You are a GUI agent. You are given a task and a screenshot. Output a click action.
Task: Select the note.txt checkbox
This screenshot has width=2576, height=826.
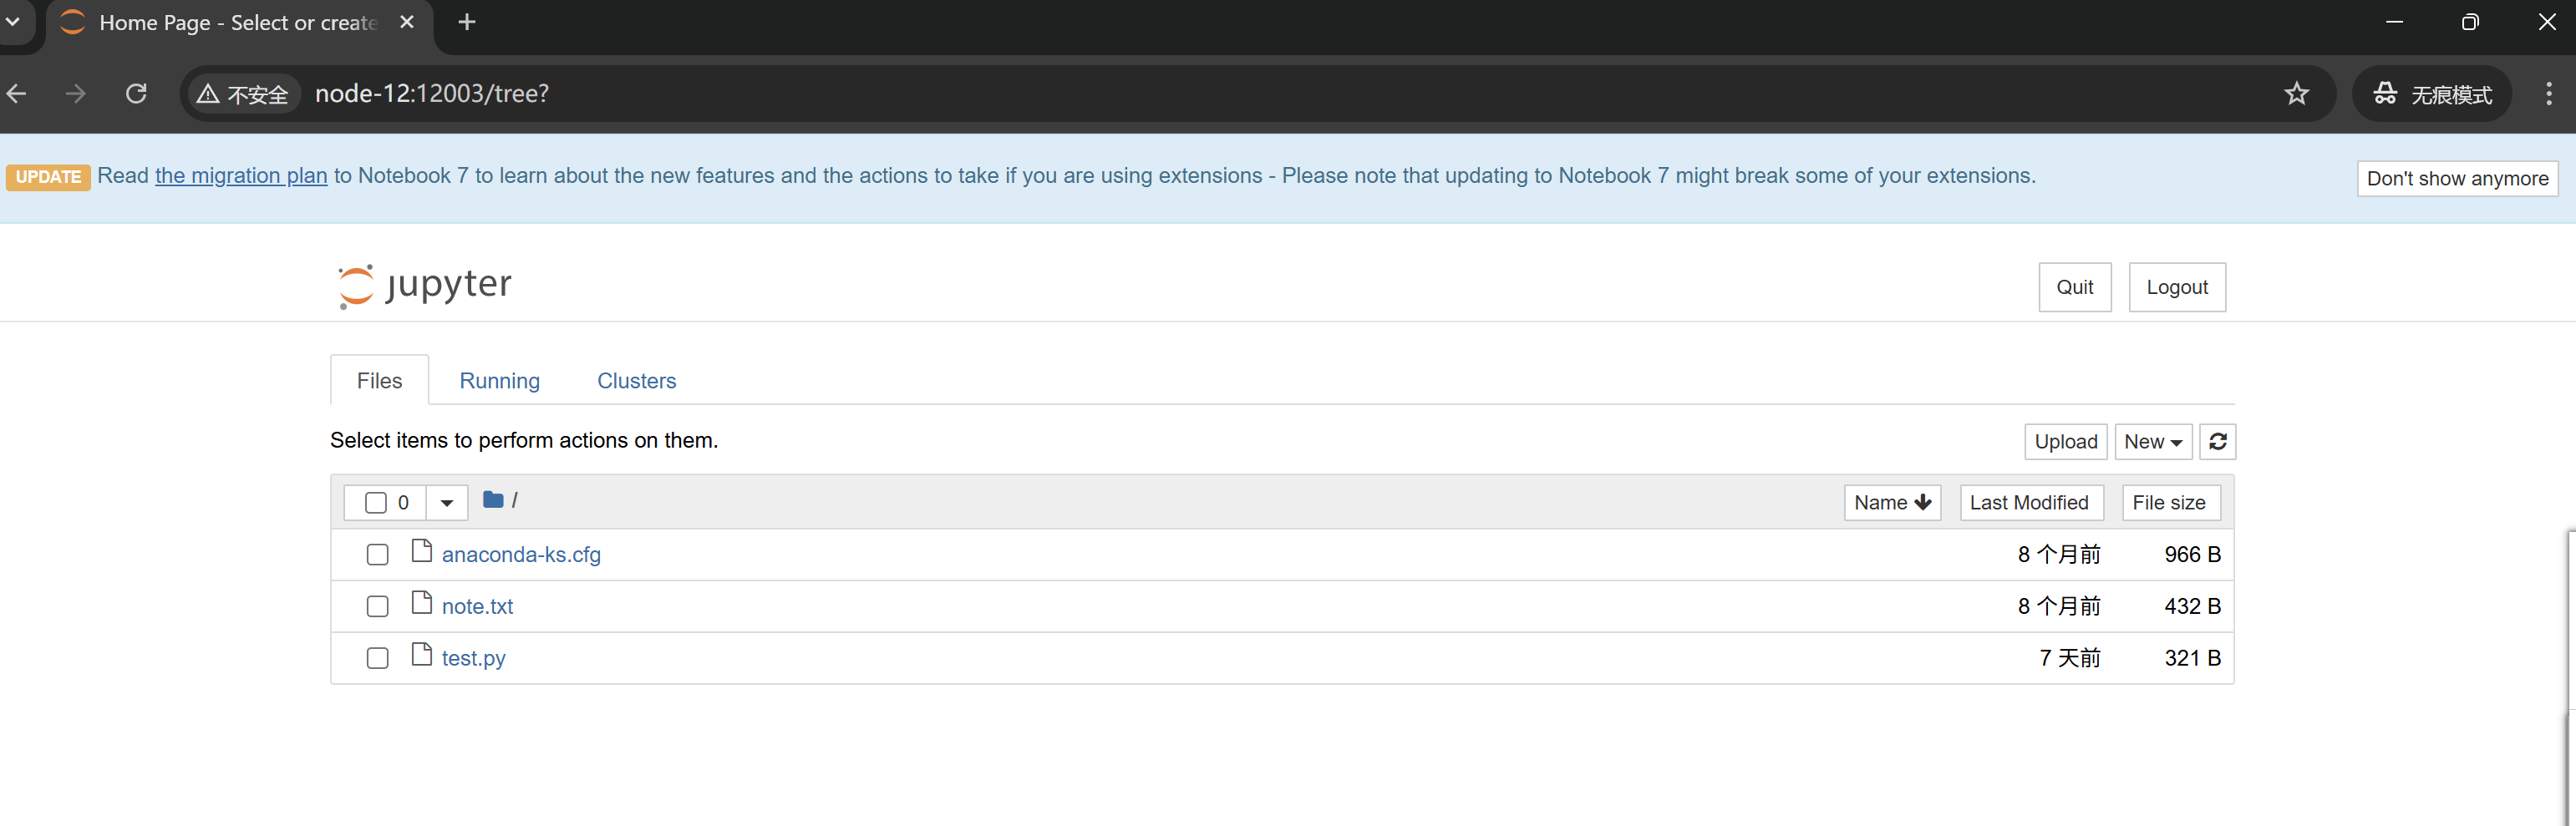click(x=377, y=607)
